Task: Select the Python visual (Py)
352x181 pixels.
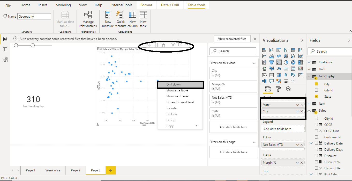Action: [293, 75]
